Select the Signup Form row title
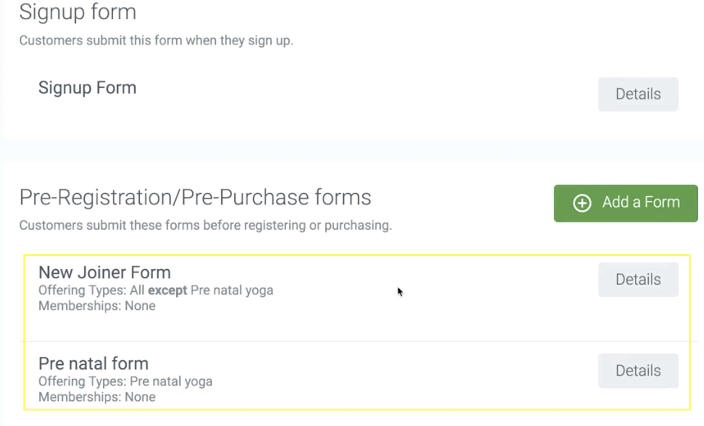Screen dimensions: 704x426 coord(87,88)
